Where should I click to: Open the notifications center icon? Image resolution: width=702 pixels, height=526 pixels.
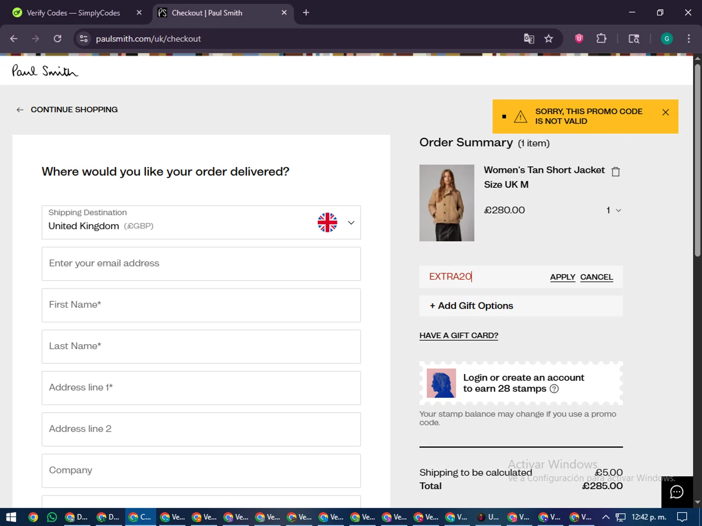click(x=682, y=517)
